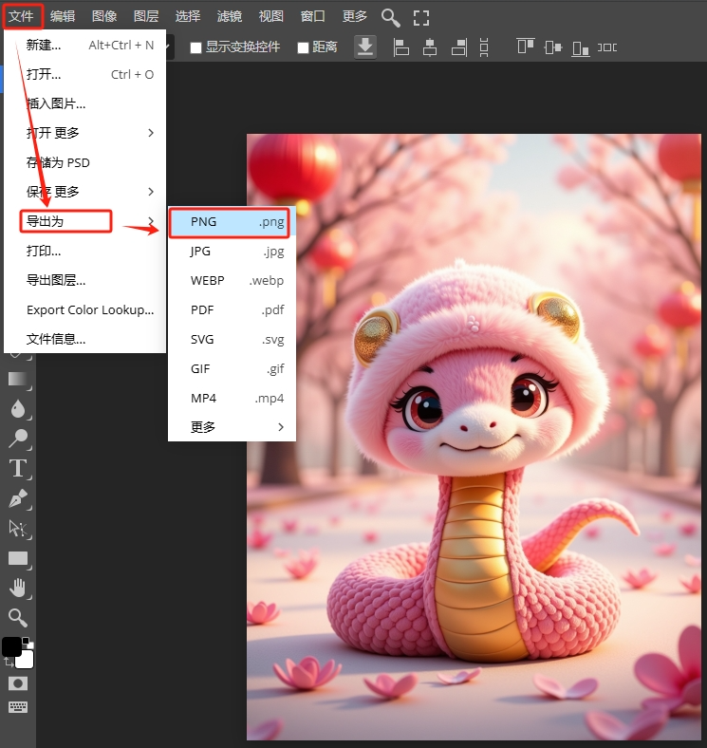Select the Dodge tool
The image size is (707, 748).
pyautogui.click(x=18, y=439)
